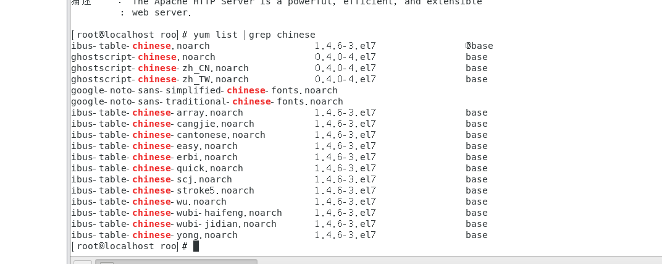Select the ibus-table-chinese-erbi.noarch package

[x=154, y=157]
